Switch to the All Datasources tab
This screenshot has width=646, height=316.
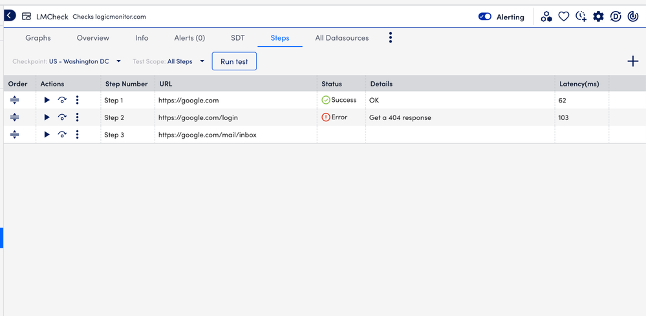[x=341, y=38]
